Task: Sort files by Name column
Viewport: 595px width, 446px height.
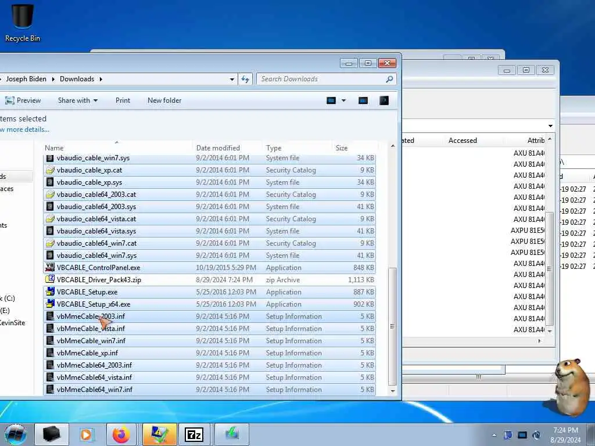Action: point(118,148)
